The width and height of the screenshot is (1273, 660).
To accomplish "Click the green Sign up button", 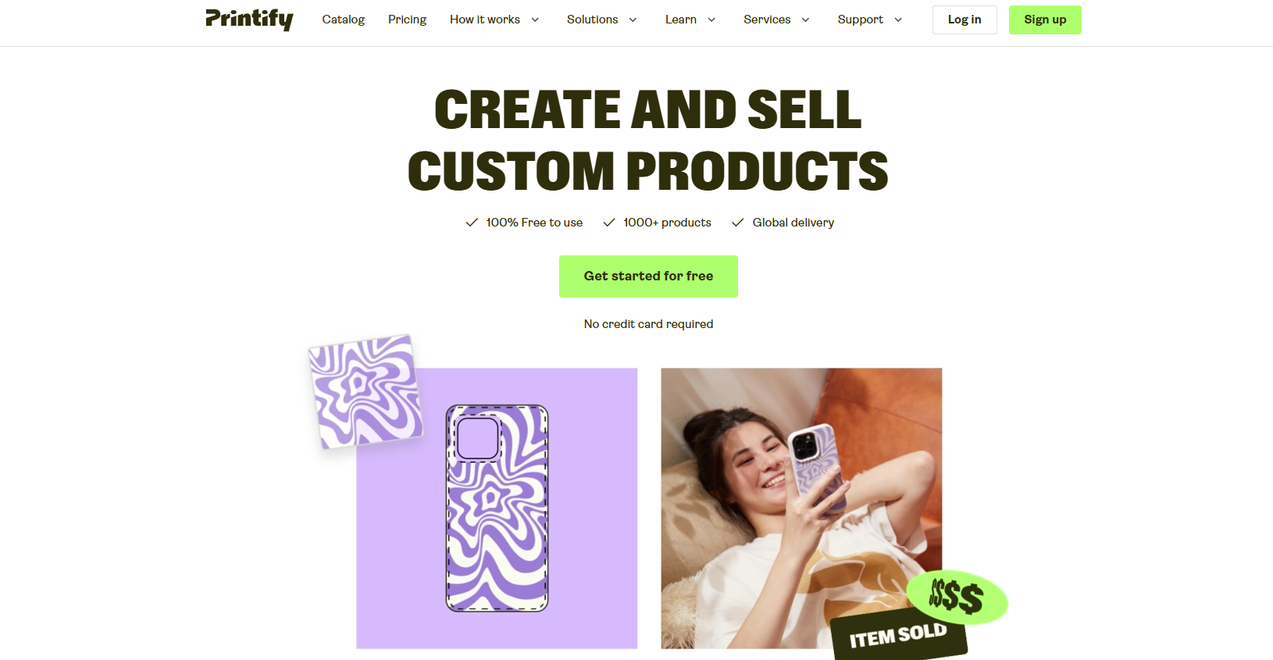I will pyautogui.click(x=1045, y=20).
